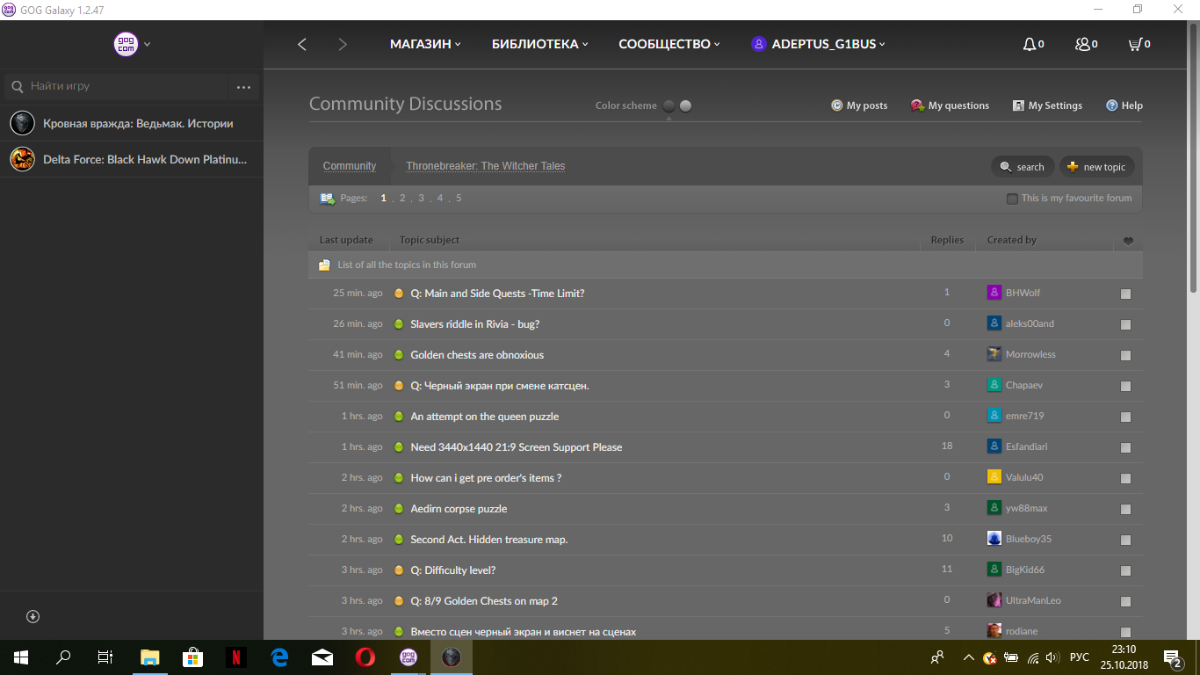Open GOG Galaxy taskbar icon
The height and width of the screenshot is (675, 1200).
pos(408,657)
